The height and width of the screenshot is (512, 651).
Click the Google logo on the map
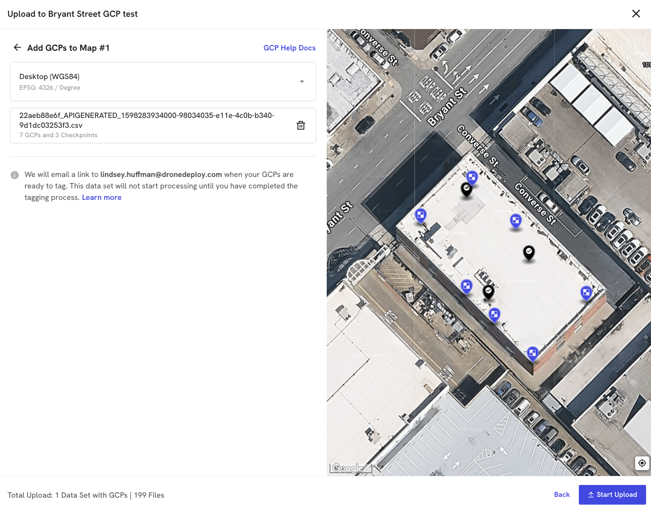[348, 468]
